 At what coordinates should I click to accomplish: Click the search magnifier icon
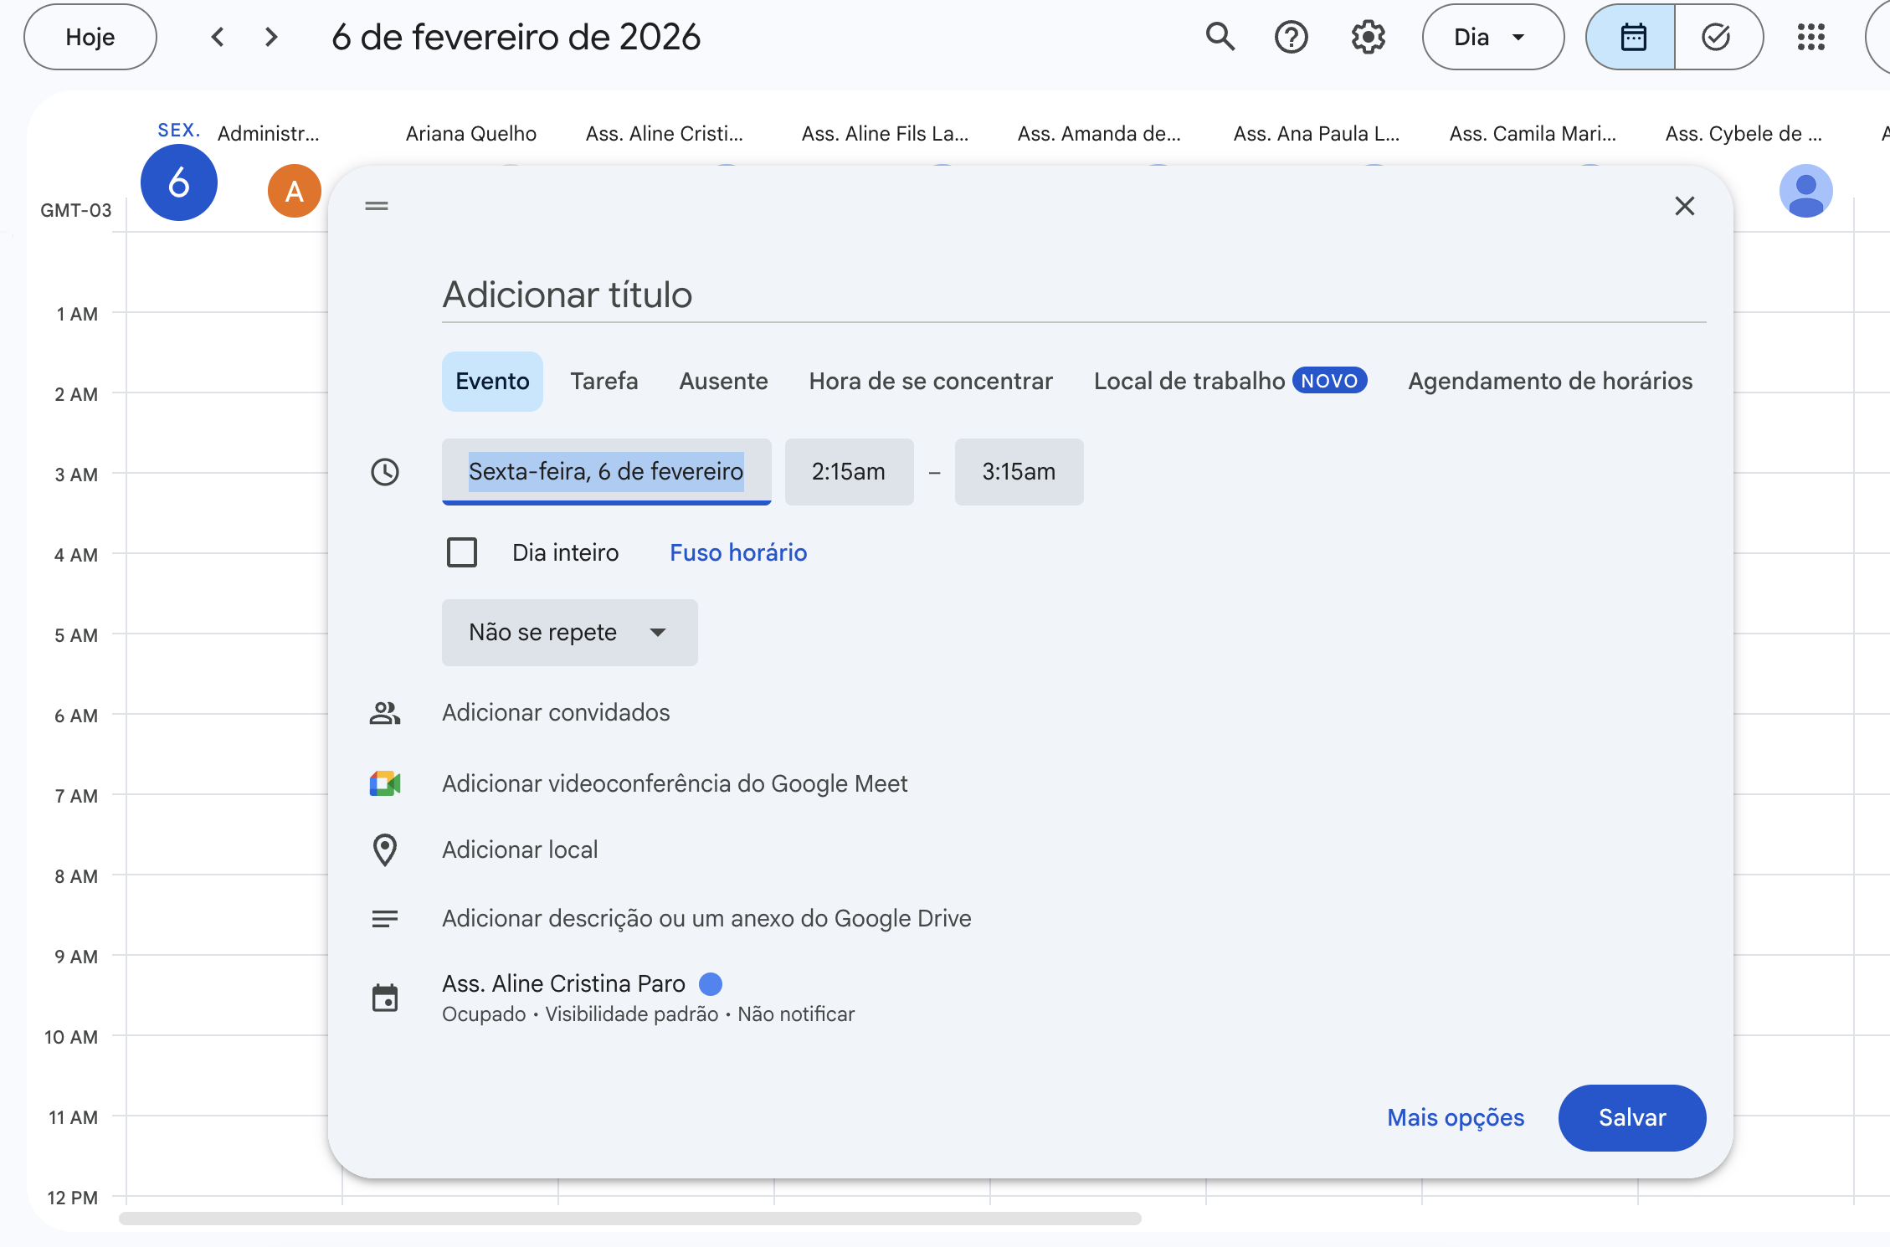(1220, 37)
